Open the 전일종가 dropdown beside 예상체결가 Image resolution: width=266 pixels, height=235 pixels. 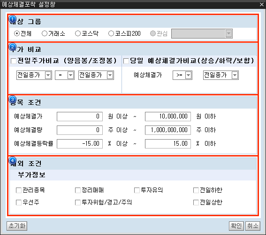point(221,75)
